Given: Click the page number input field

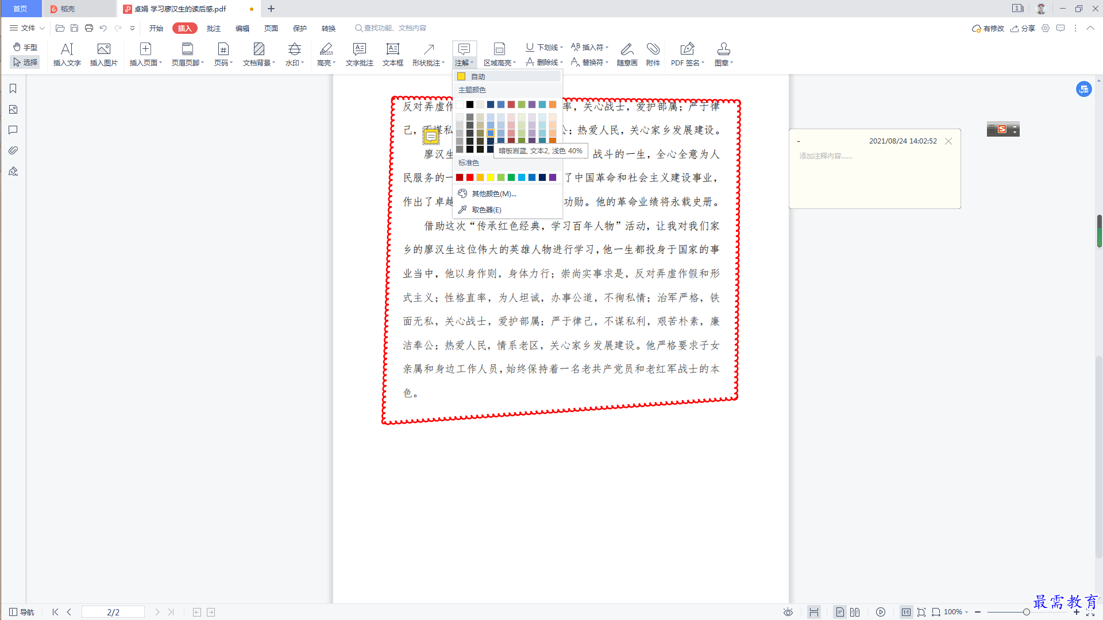Looking at the screenshot, I should point(113,612).
